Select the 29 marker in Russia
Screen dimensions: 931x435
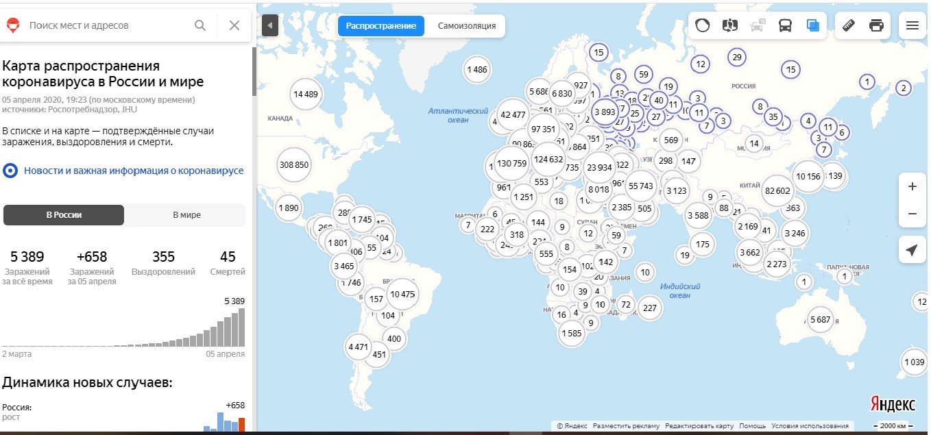(x=737, y=58)
